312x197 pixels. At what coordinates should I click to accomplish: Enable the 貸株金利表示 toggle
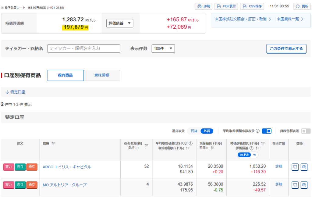click(x=306, y=131)
